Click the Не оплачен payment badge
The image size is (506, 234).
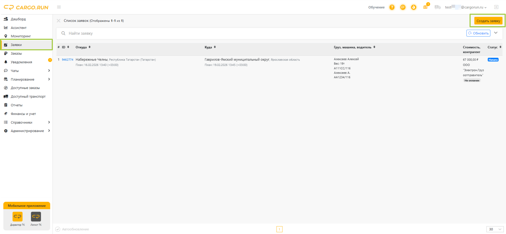472,81
